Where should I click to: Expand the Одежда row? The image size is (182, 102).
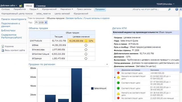coord(33,58)
